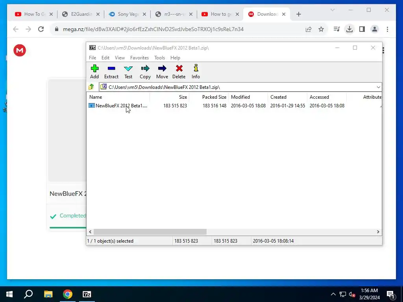Click the Add toolbar button in 7-Zip
Image resolution: width=403 pixels, height=302 pixels.
point(94,72)
